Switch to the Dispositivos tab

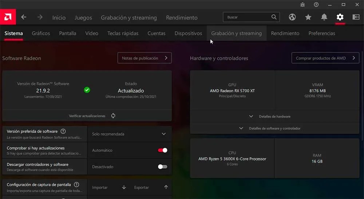[x=188, y=33]
